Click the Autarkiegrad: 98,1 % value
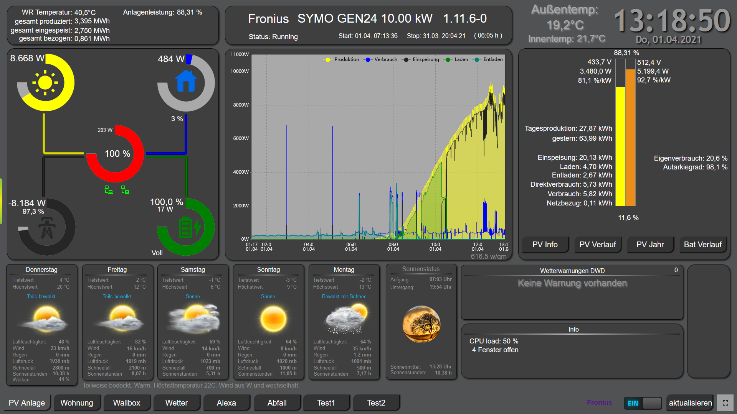Screen dimensions: 737x414 pyautogui.click(x=695, y=167)
